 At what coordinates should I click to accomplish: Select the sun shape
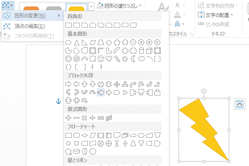[x=125, y=59]
